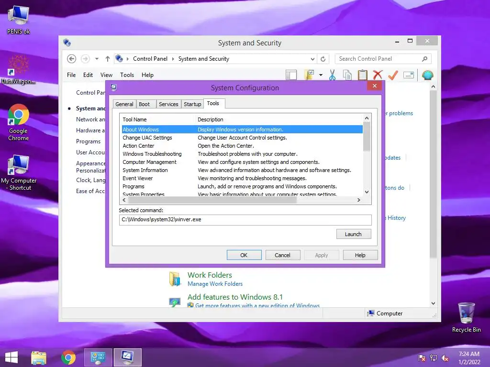
Task: Click the Control Panel window scroll down arrow
Action: (x=433, y=303)
